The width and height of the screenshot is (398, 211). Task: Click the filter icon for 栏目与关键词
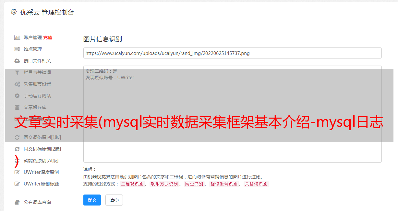pos(17,72)
